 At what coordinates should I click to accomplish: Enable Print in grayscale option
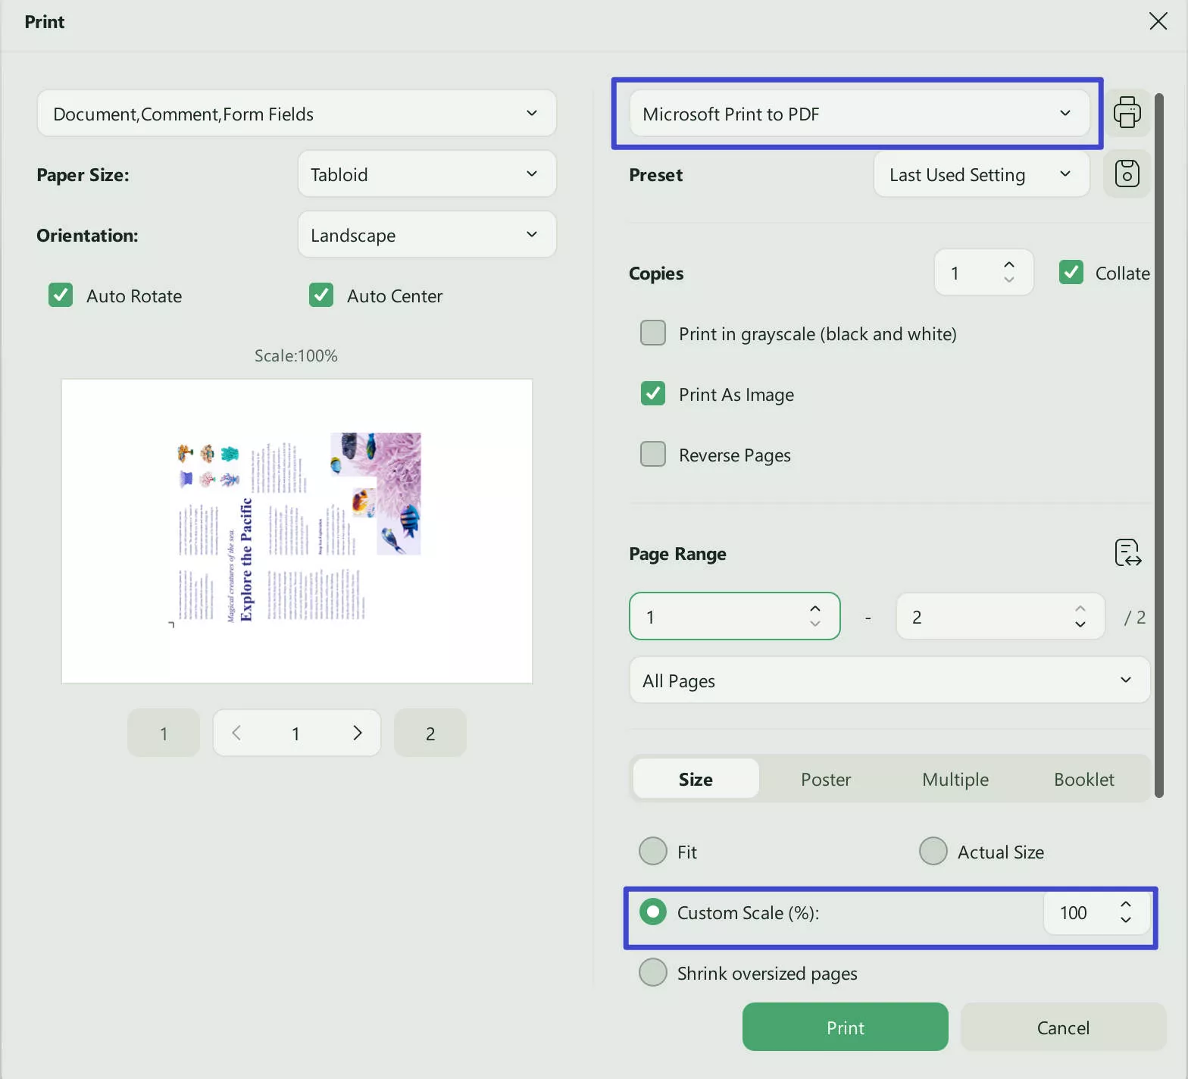pos(653,333)
